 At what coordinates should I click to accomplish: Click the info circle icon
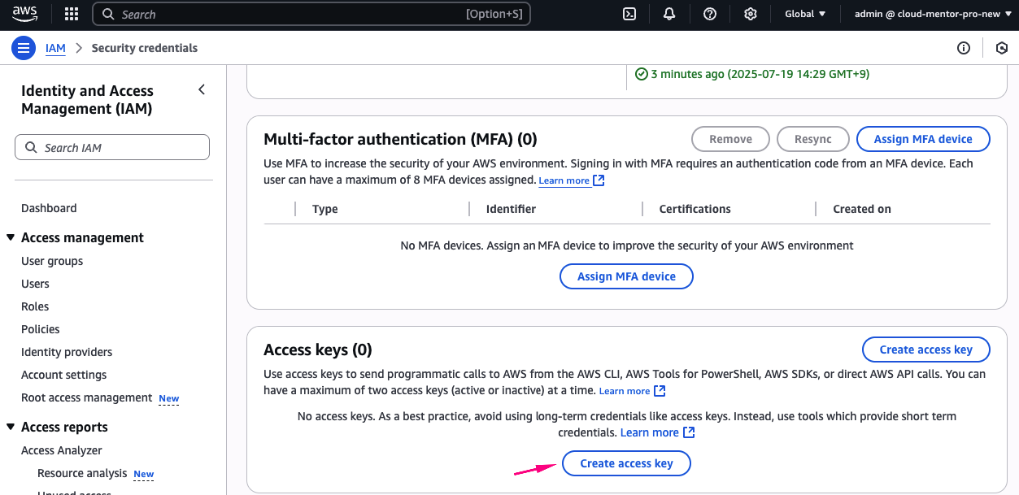964,48
